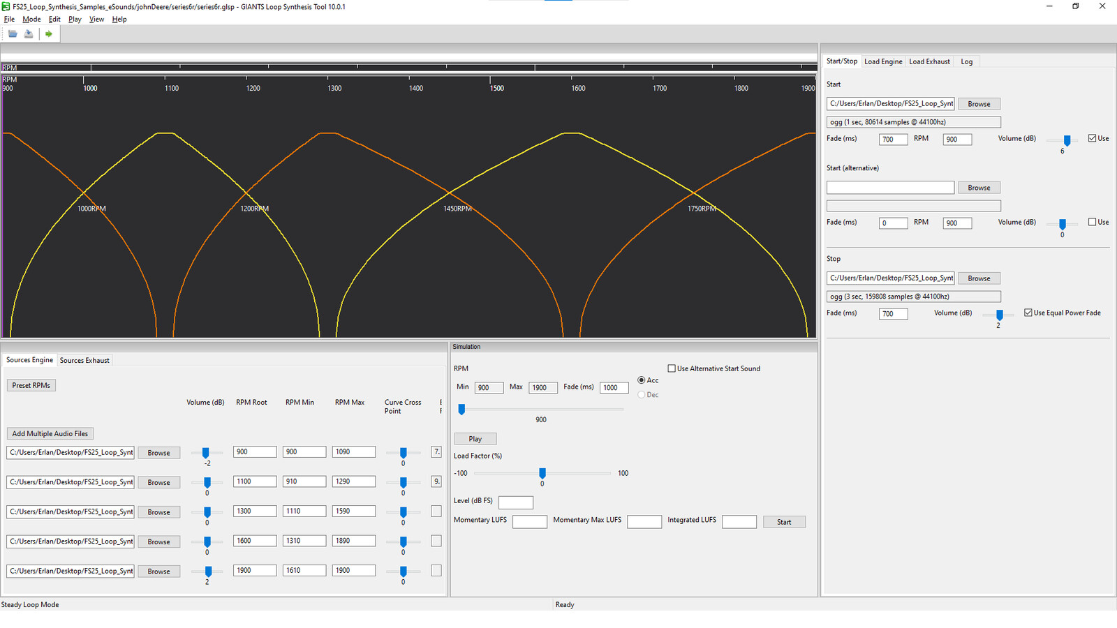
Task: Click Add Multiple Audio Files
Action: click(x=50, y=433)
